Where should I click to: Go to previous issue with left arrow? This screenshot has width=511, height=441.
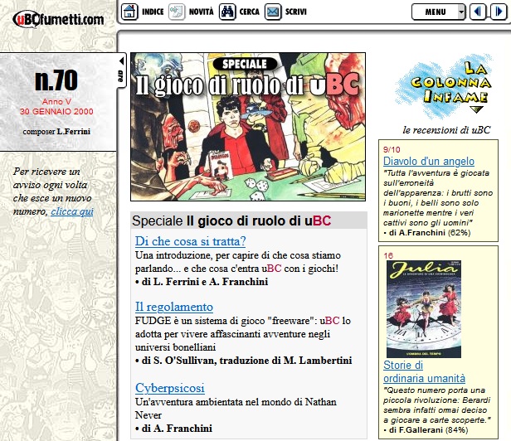coord(477,12)
